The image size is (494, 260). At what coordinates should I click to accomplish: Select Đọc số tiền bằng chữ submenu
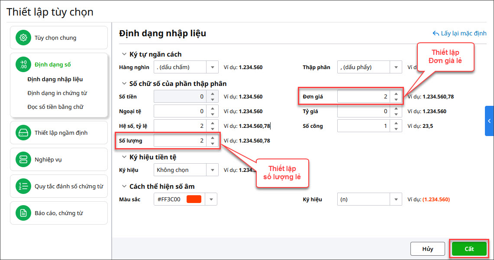55,107
